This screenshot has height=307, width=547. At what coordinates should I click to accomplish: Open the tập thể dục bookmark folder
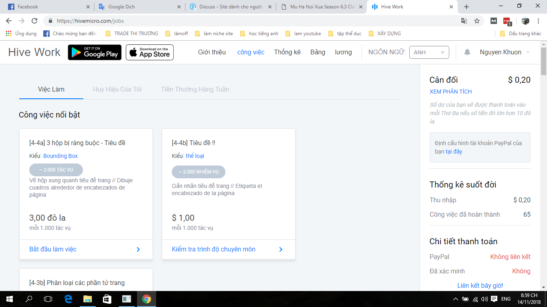(345, 34)
